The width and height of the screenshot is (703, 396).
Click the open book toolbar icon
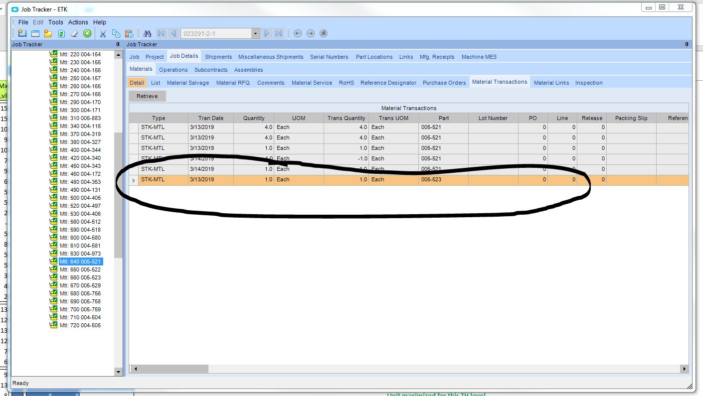click(x=22, y=33)
